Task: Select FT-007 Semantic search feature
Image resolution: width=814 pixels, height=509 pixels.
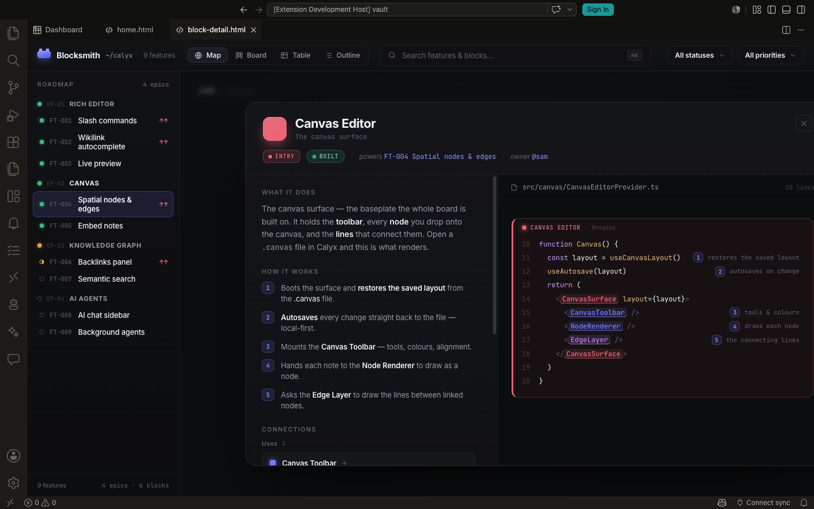Action: [103, 279]
